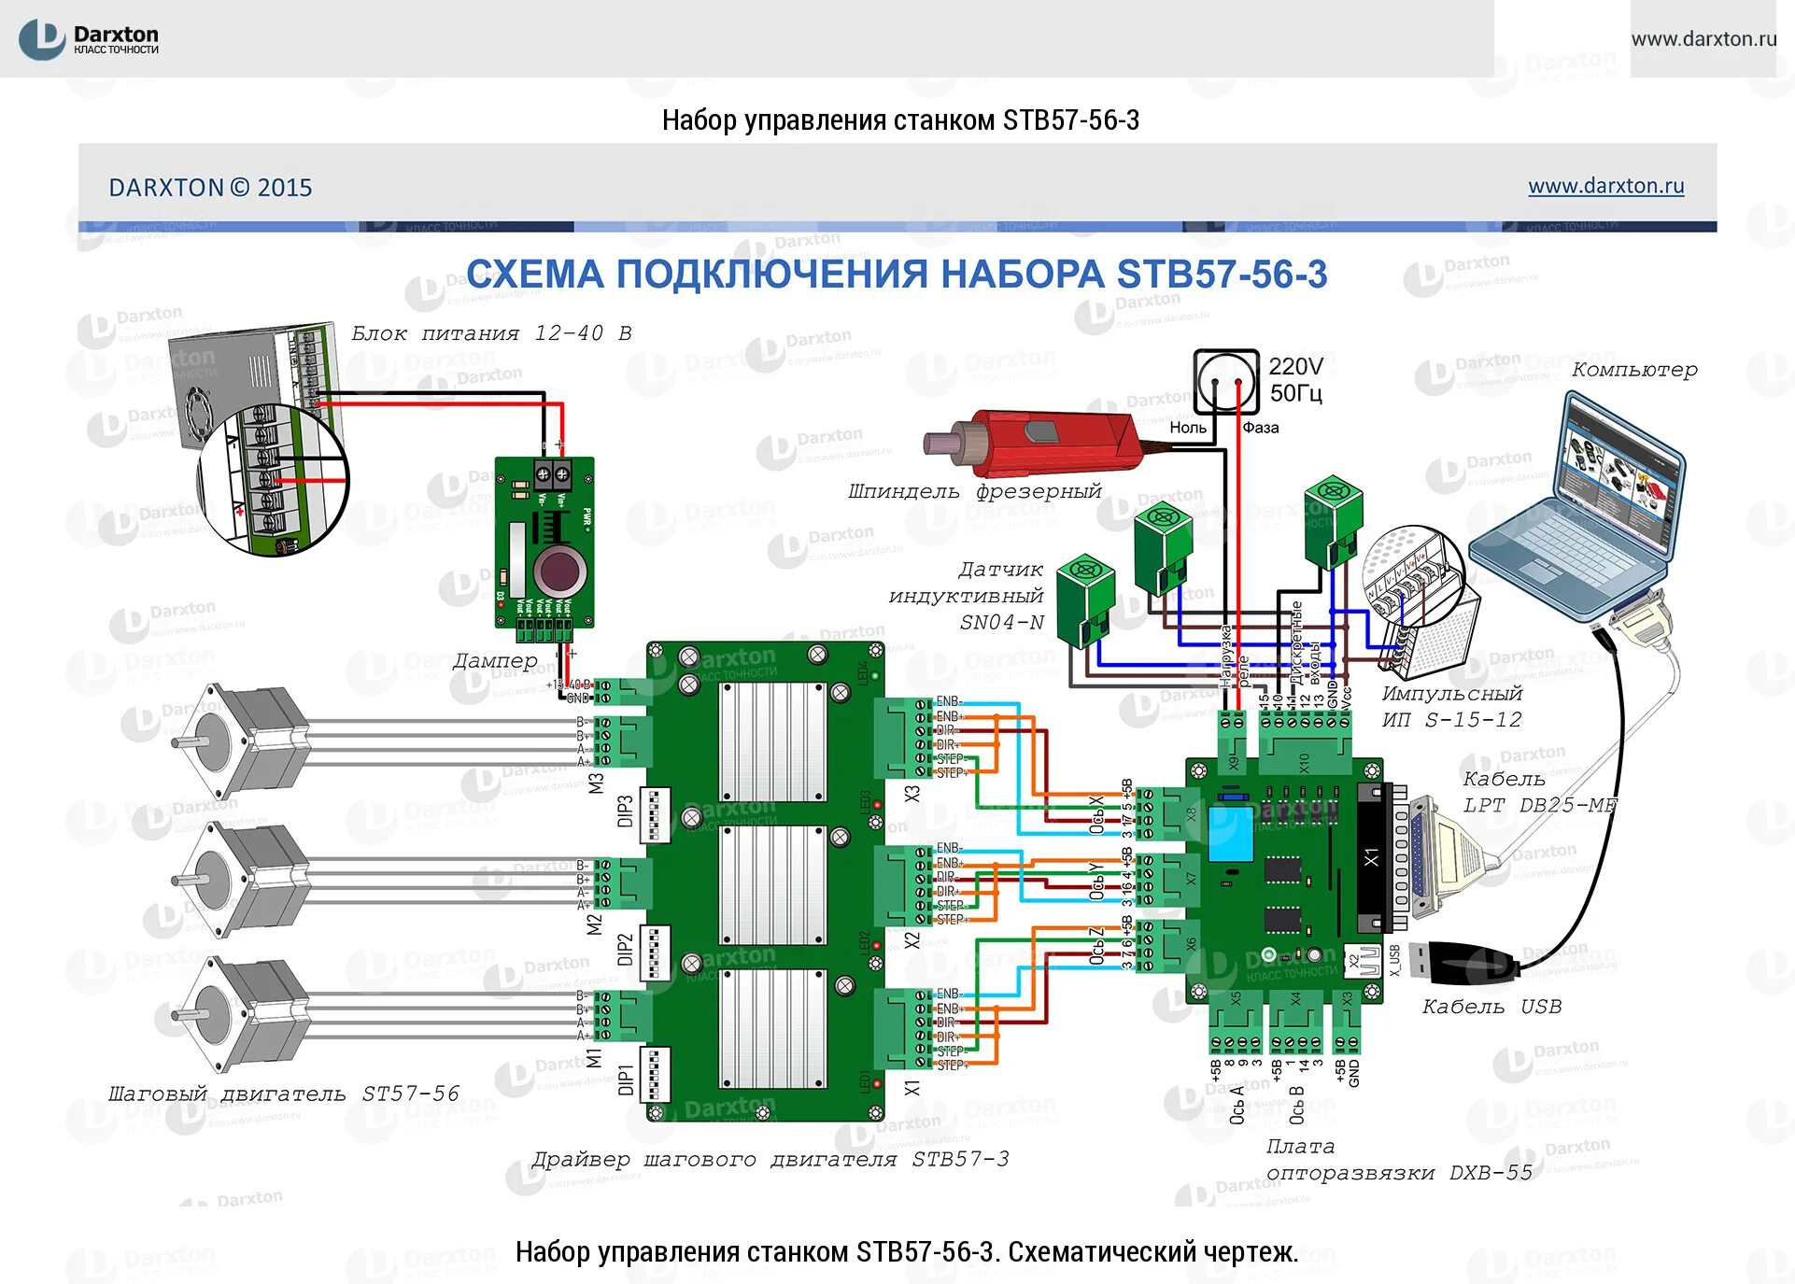
Task: Click the bottom heatsink on driver board
Action: 773,1028
